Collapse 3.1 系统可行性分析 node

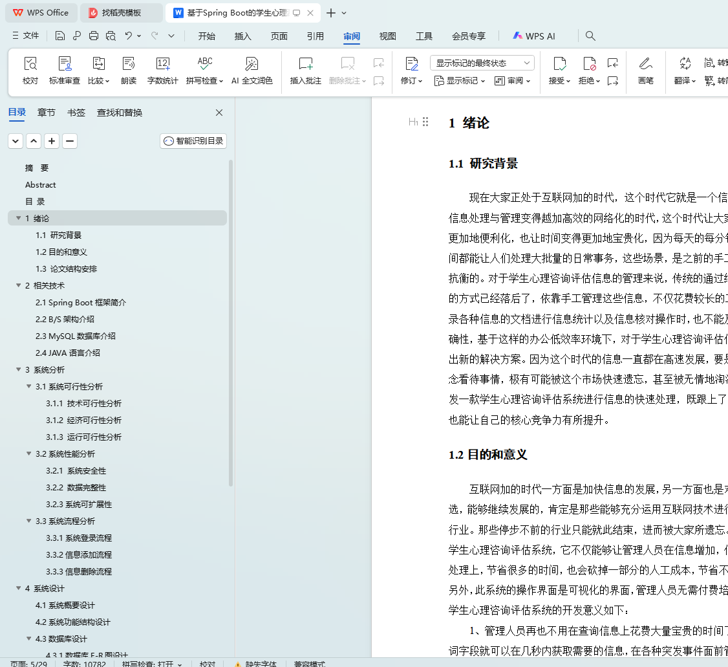tap(29, 387)
